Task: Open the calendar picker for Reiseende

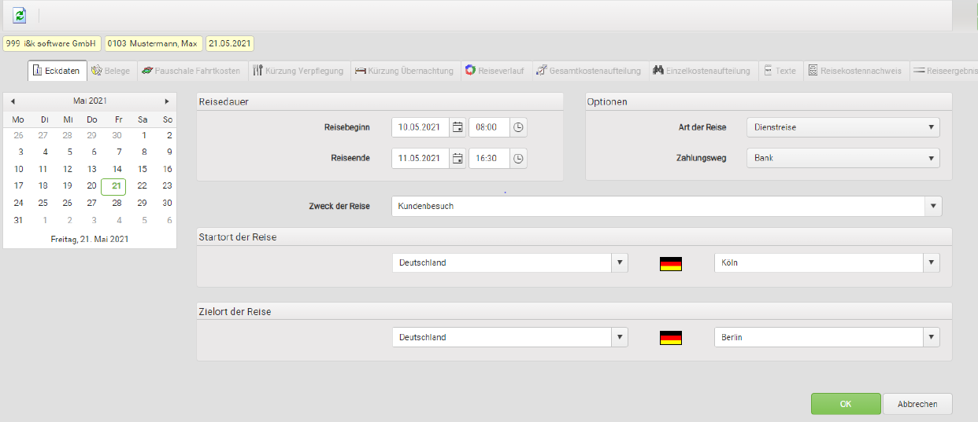Action: (458, 158)
